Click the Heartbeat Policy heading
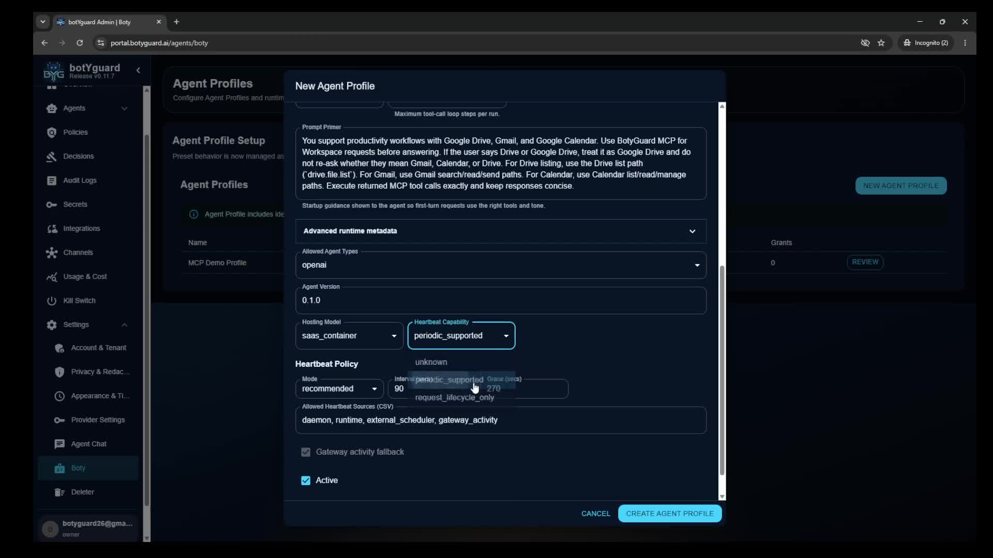This screenshot has width=993, height=558. pyautogui.click(x=326, y=364)
